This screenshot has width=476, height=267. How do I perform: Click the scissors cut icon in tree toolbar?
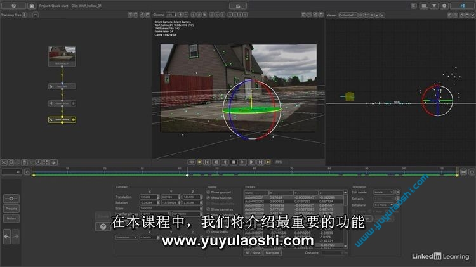pyautogui.click(x=4, y=162)
